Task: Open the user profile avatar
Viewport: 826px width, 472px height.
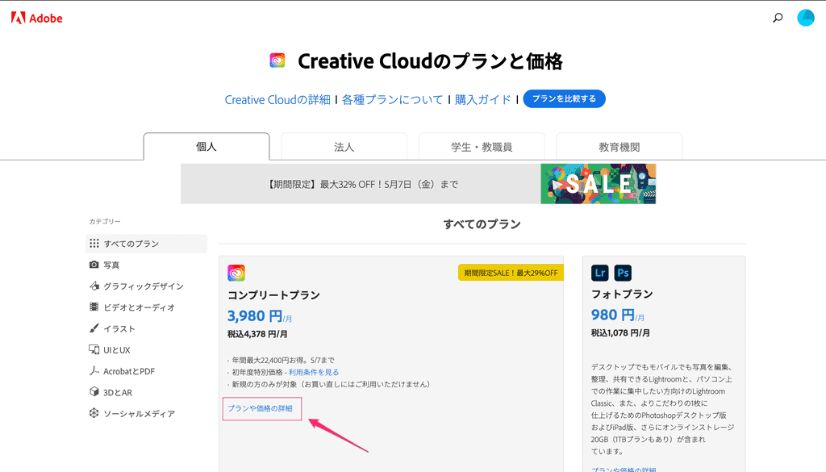Action: (805, 18)
